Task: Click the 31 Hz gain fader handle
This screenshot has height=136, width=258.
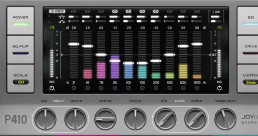Action: 74,44
